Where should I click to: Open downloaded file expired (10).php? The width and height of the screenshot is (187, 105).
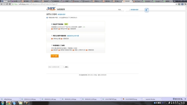[150, 99]
